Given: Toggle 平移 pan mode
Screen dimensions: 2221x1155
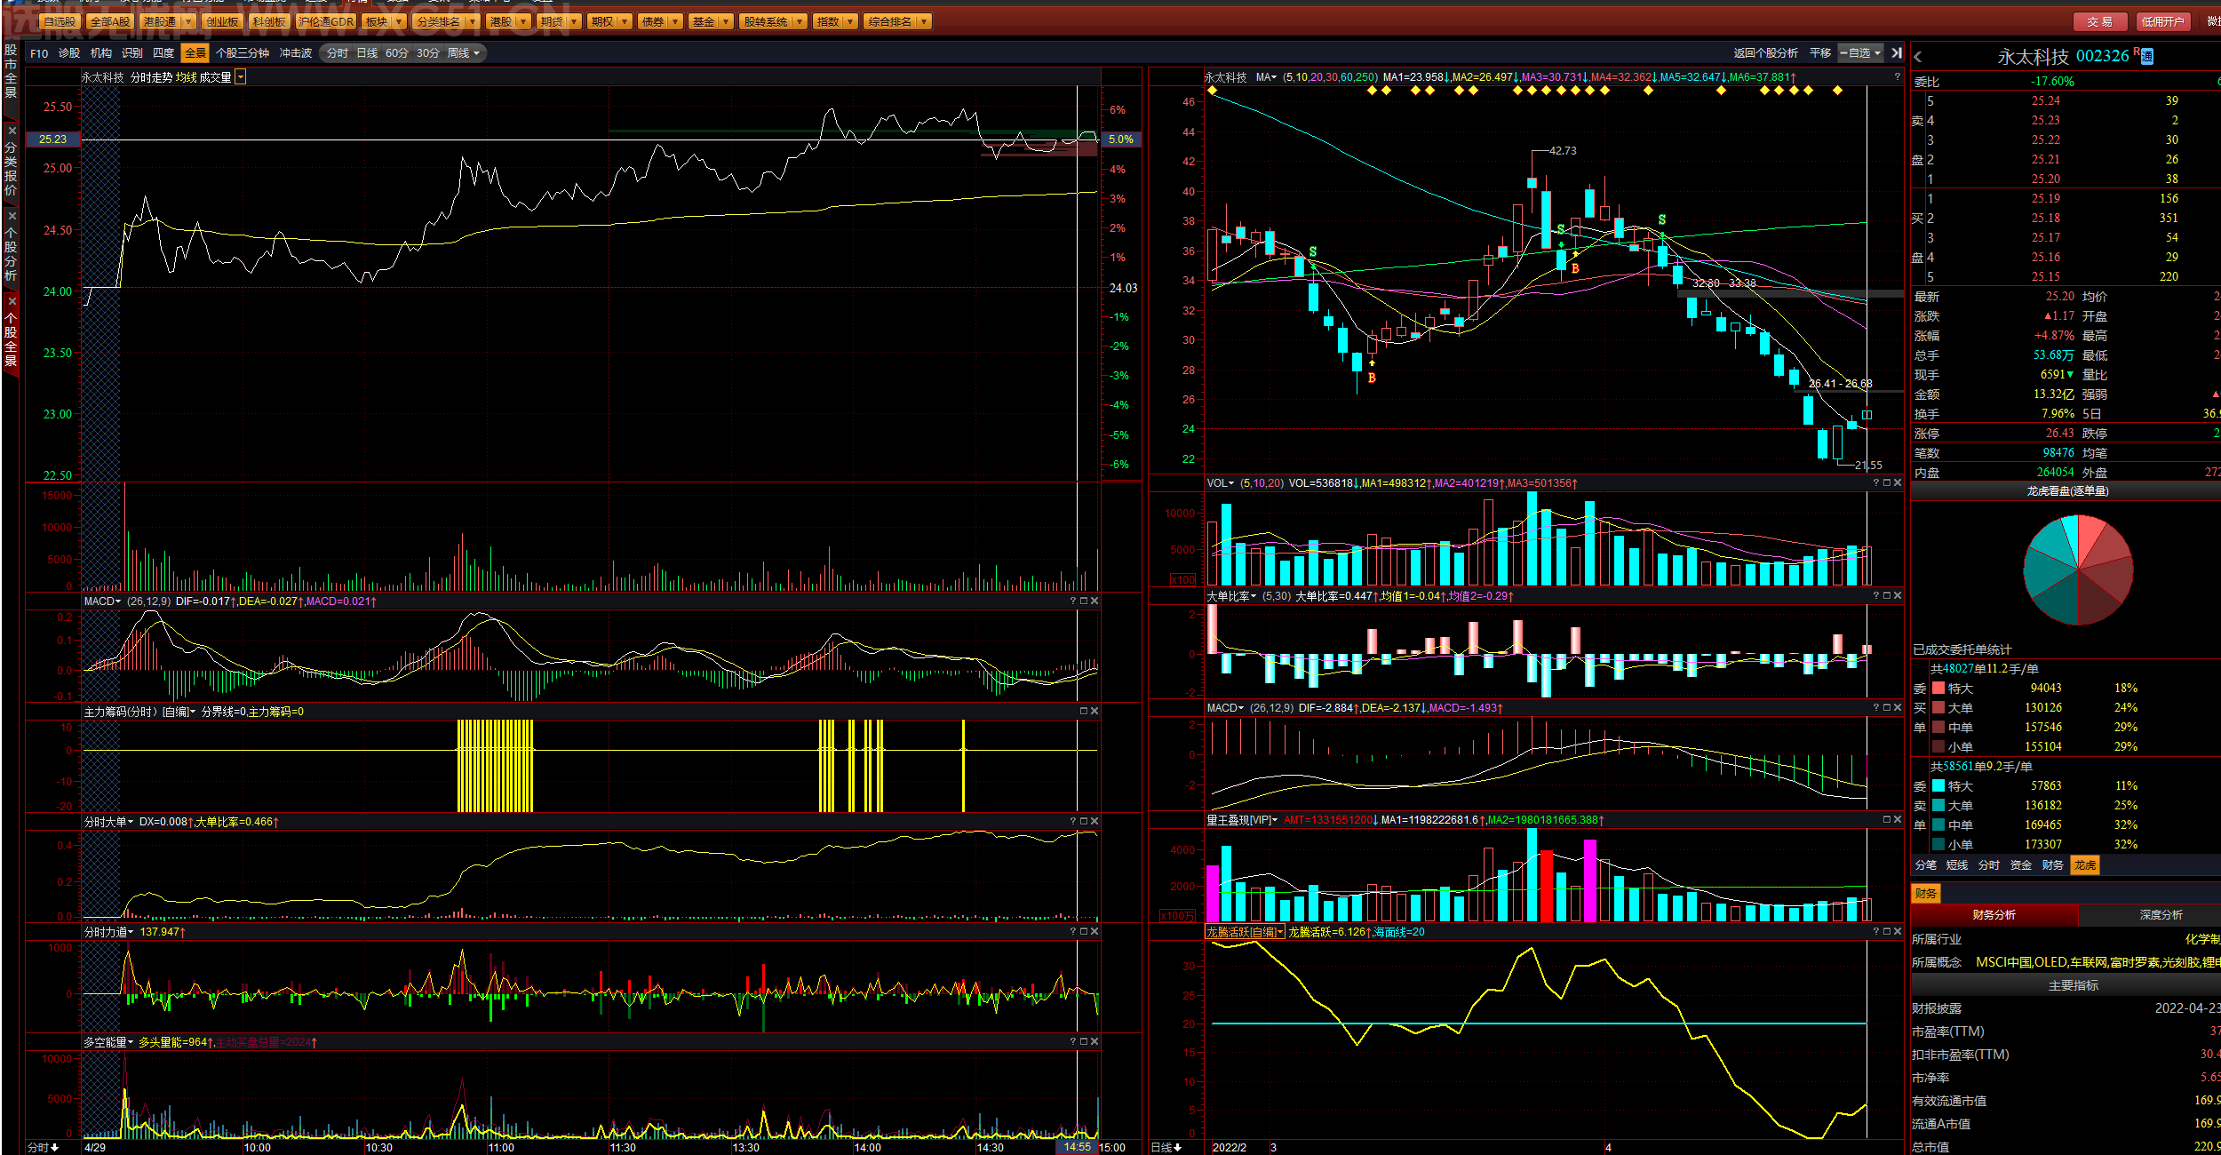Looking at the screenshot, I should click(x=1820, y=53).
